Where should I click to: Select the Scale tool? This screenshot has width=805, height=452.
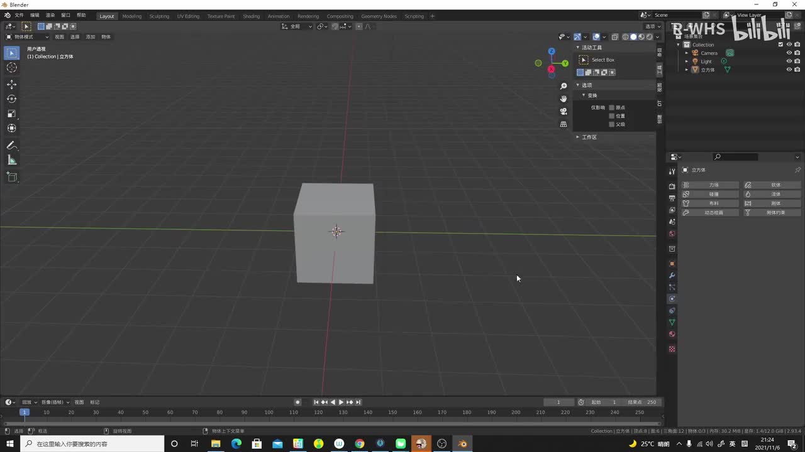(11, 114)
